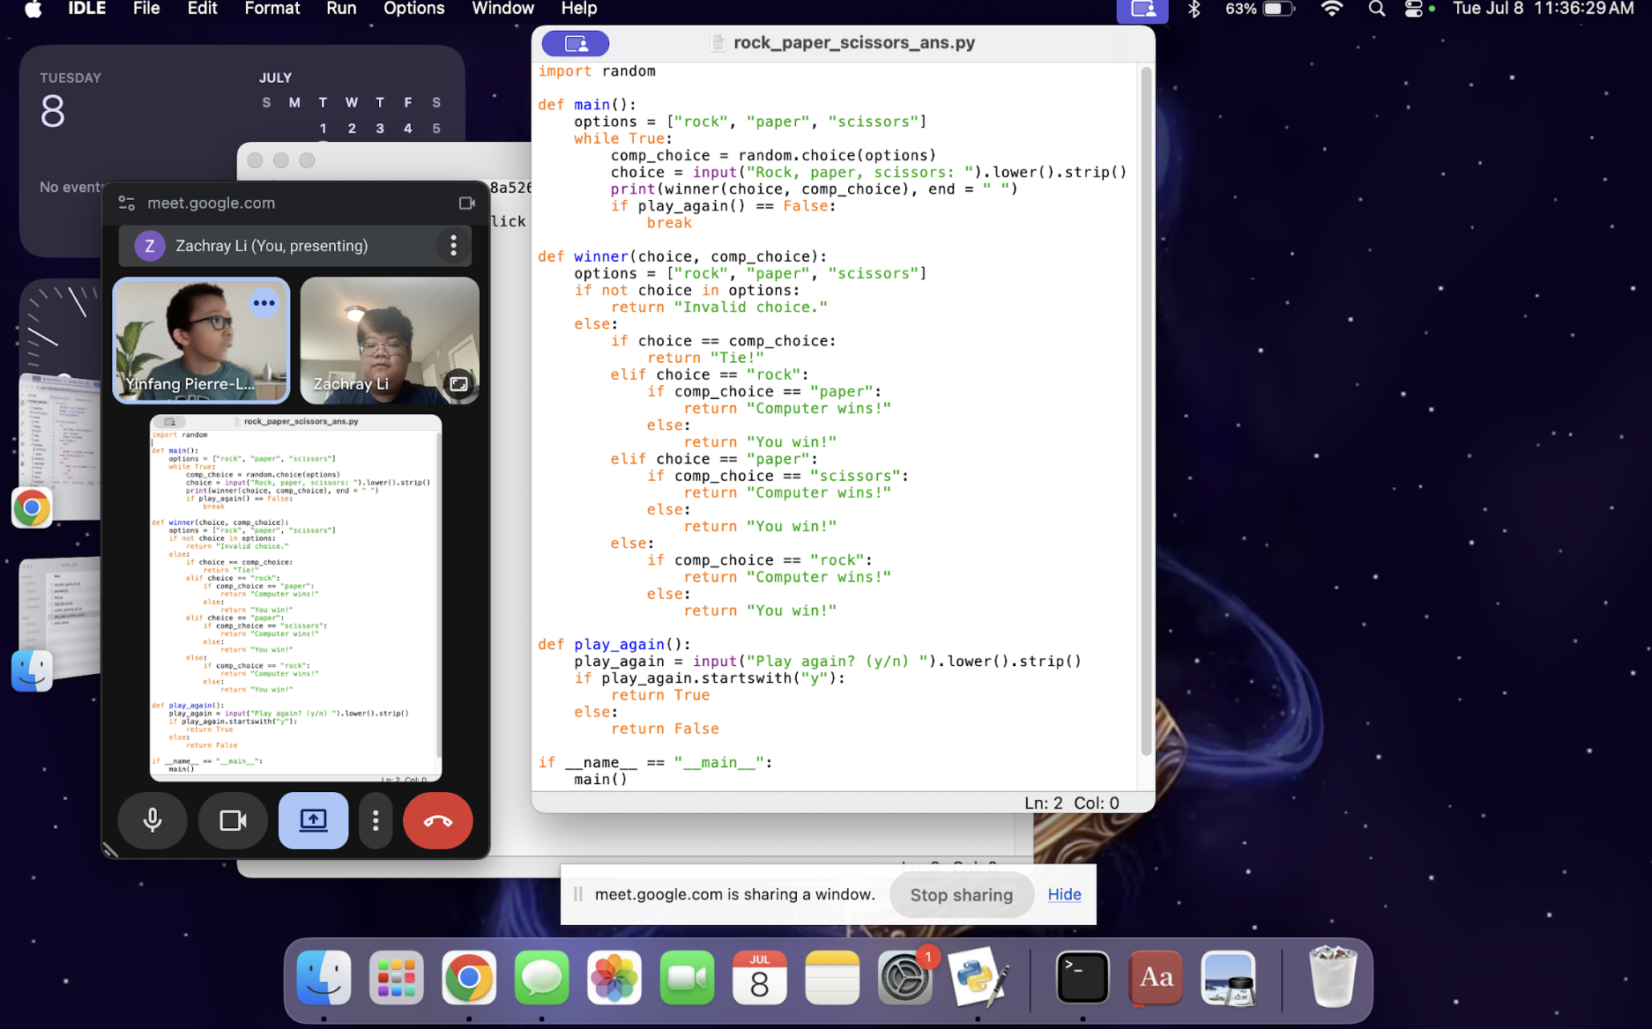Open options on Yinfang's video tile
The image size is (1652, 1029).
tap(264, 303)
